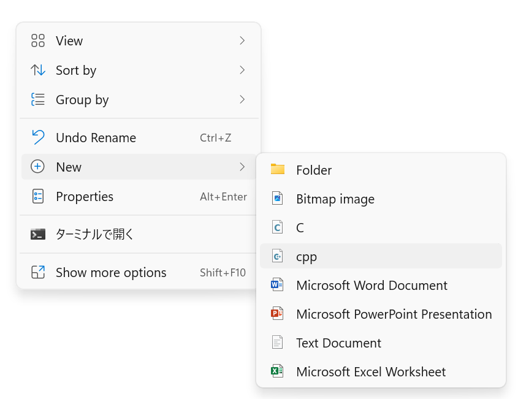Click the C source file icon
This screenshot has height=399, width=518.
pyautogui.click(x=278, y=227)
